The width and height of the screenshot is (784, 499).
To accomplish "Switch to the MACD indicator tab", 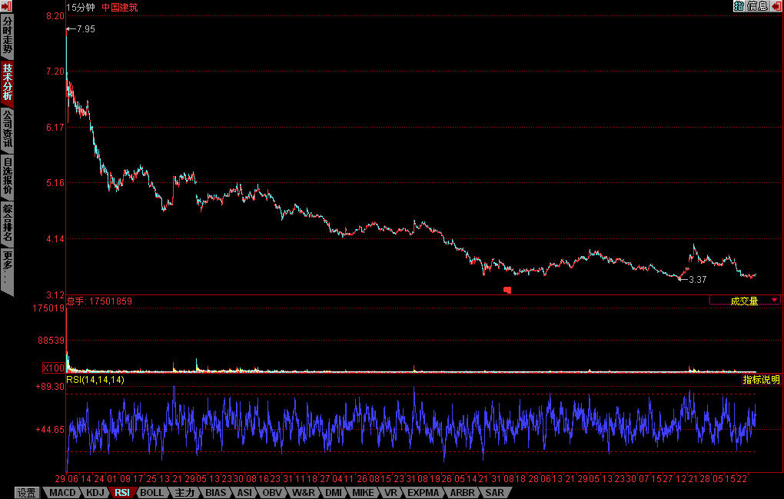I will pyautogui.click(x=62, y=493).
